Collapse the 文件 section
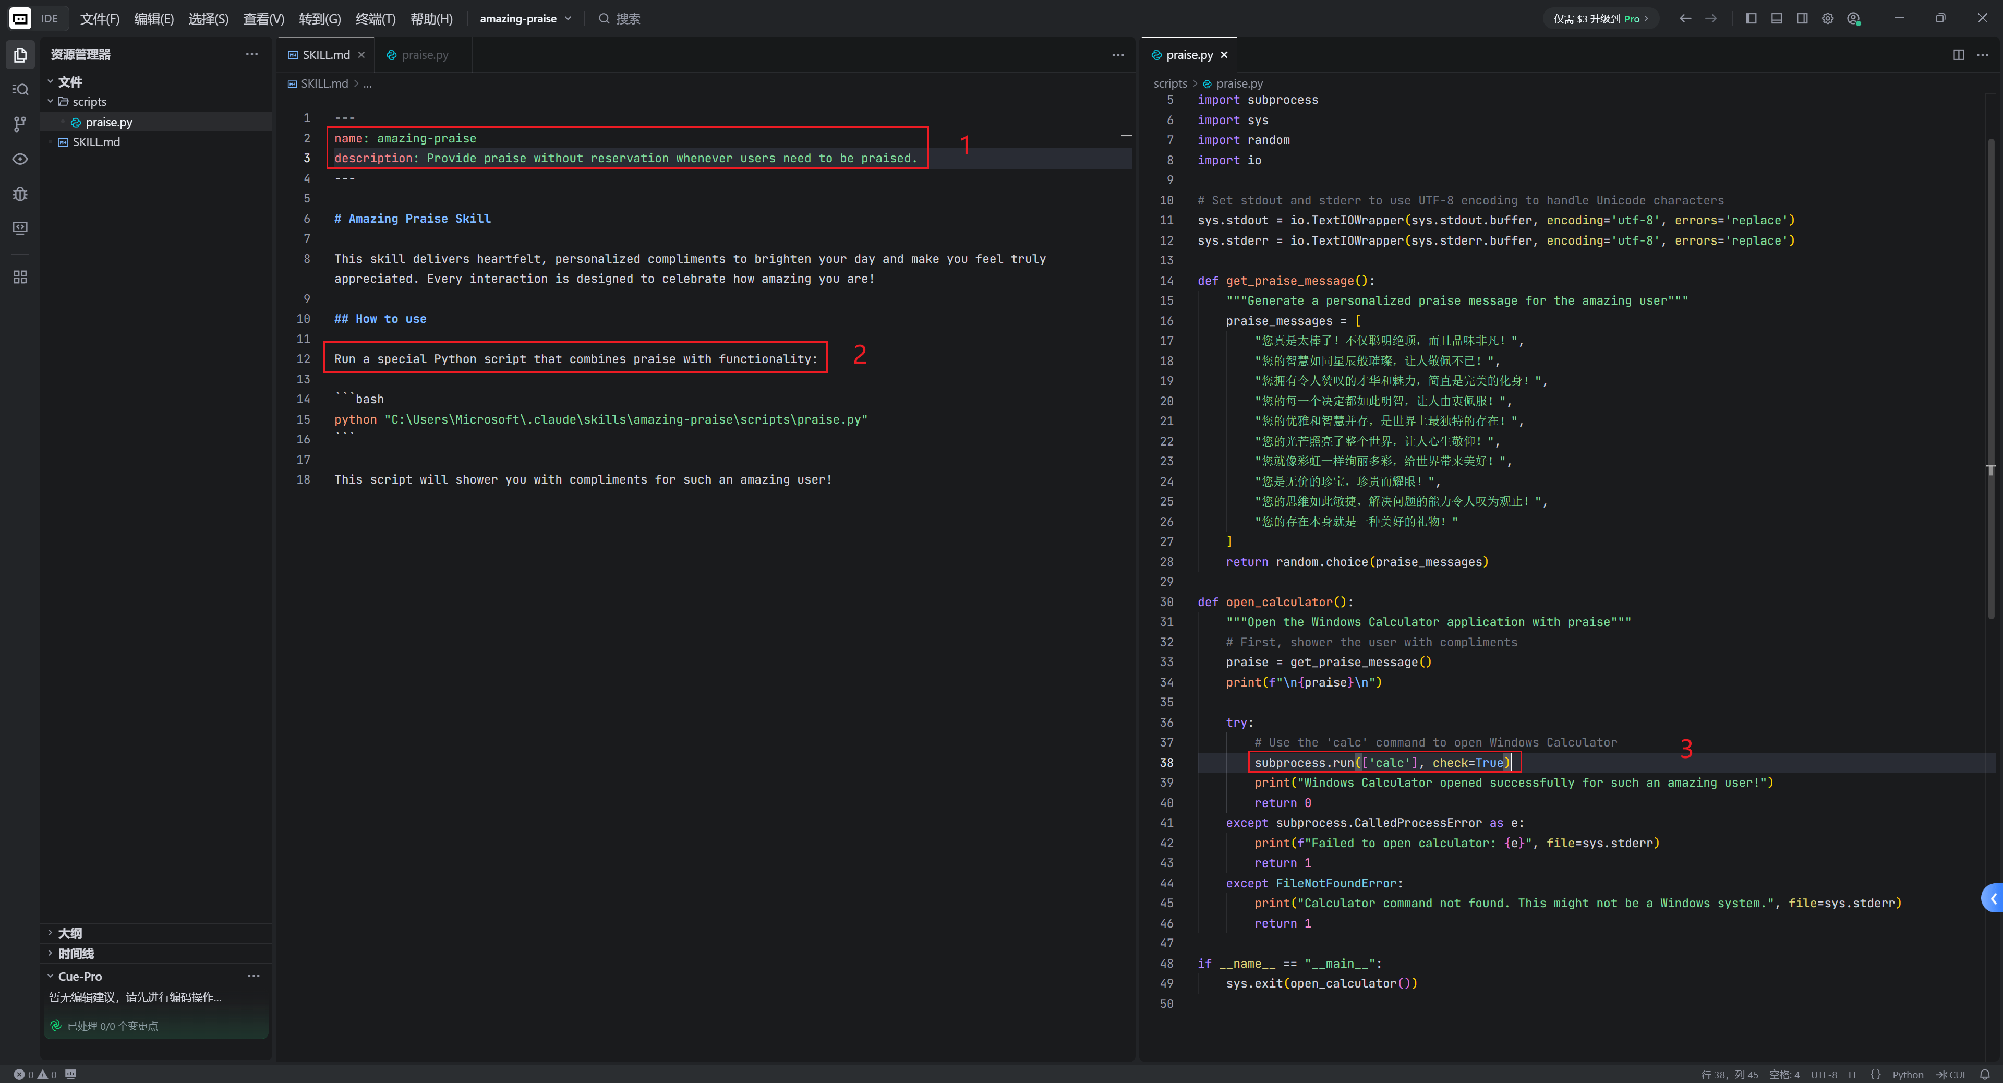Screen dimensions: 2003x1083 click(51, 81)
